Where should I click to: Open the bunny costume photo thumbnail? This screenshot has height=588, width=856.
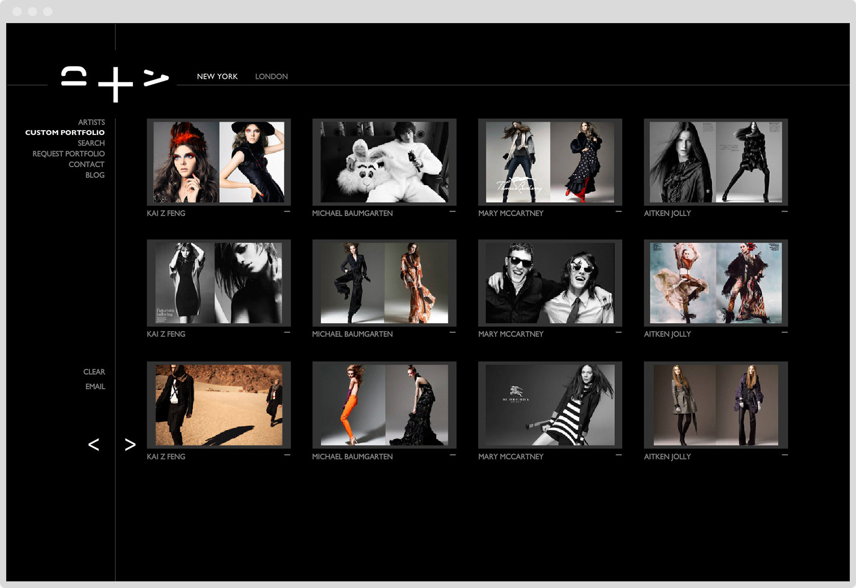[384, 162]
